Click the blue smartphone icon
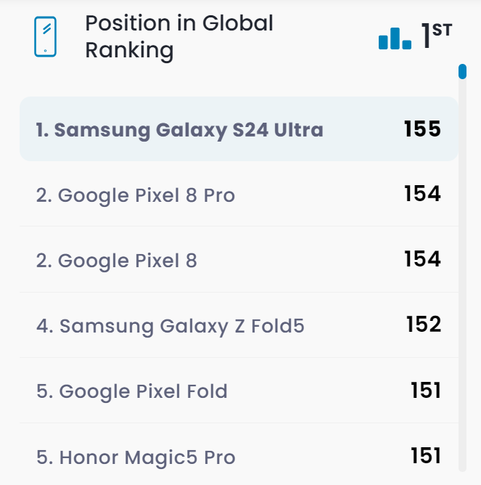 (x=45, y=36)
